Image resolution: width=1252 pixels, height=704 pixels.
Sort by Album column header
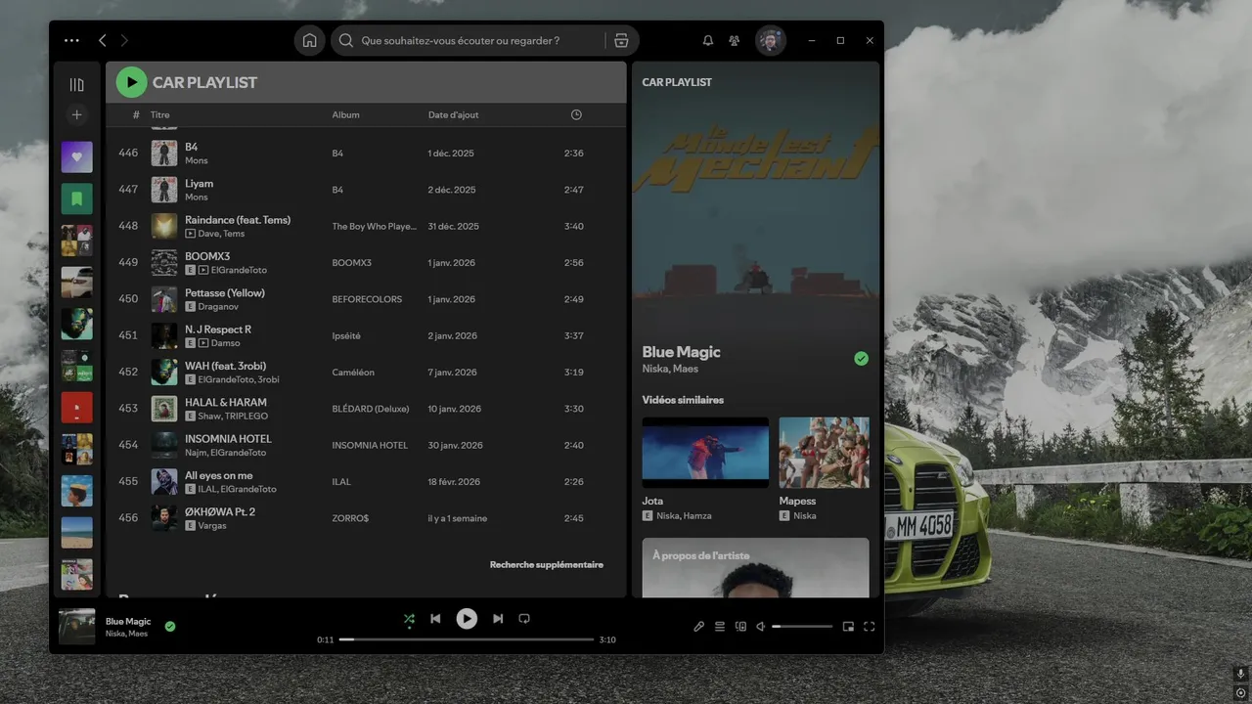[x=345, y=114]
